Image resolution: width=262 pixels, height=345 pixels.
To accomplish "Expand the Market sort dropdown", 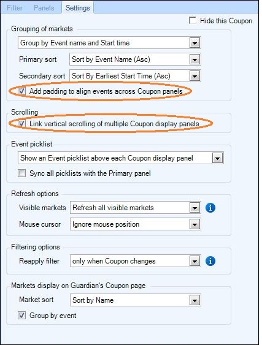I will (195, 300).
